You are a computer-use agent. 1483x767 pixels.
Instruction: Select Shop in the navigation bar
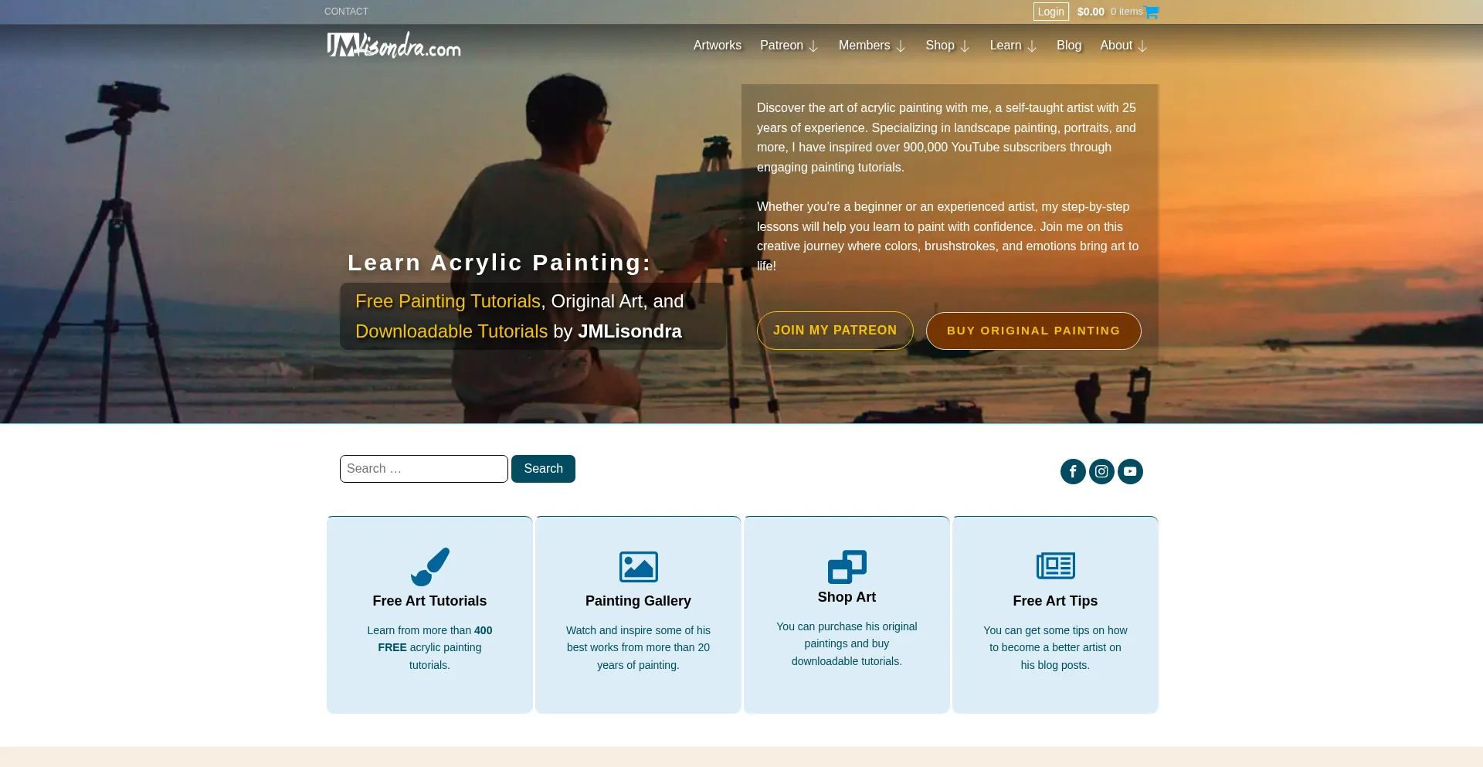940,46
